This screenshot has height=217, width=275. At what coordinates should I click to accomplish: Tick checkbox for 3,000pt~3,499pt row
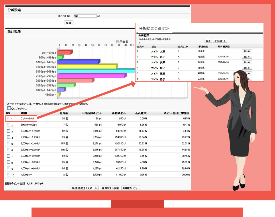coord(9,156)
